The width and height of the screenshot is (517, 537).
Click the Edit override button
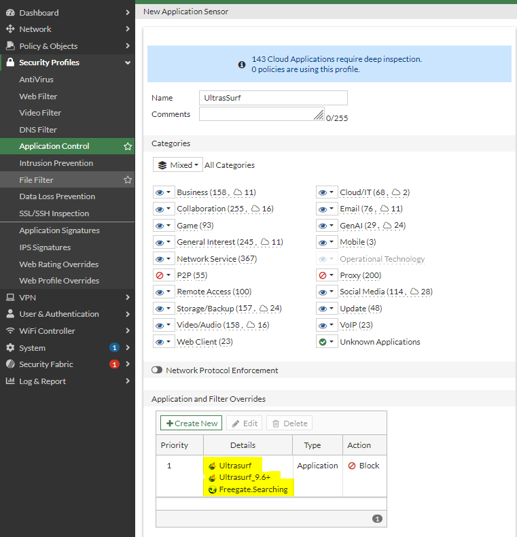coord(245,423)
